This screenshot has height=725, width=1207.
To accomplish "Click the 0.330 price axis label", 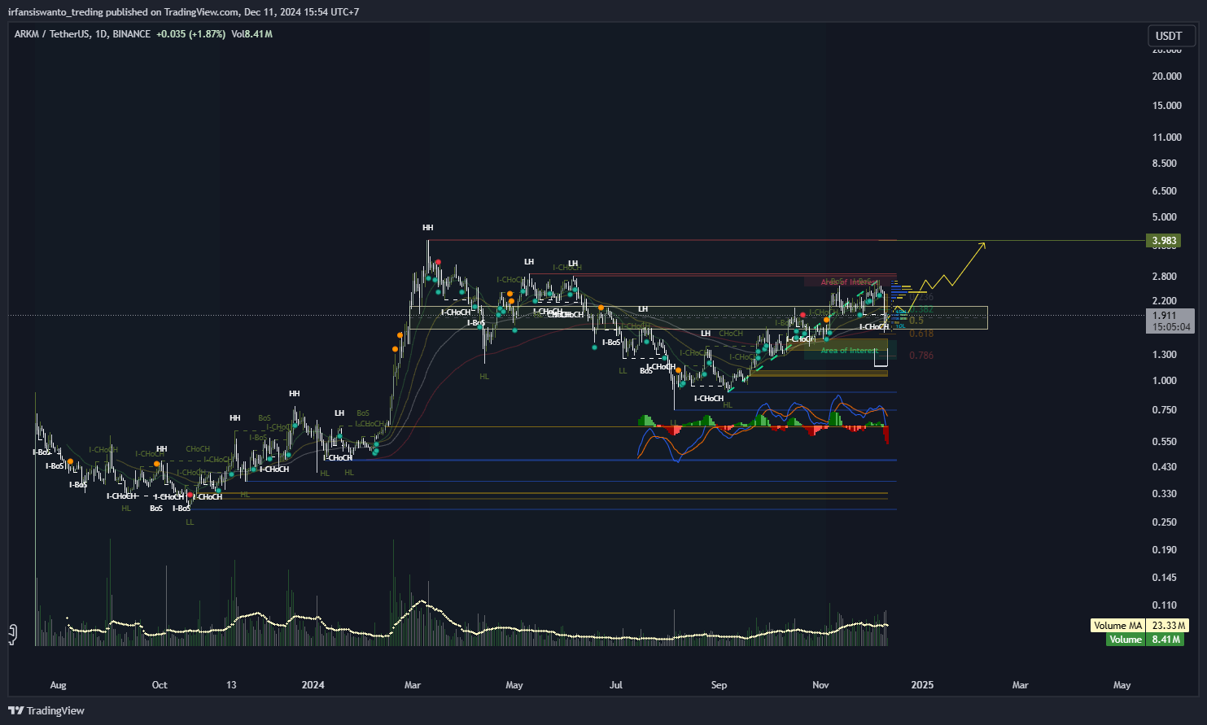I will tap(1165, 493).
